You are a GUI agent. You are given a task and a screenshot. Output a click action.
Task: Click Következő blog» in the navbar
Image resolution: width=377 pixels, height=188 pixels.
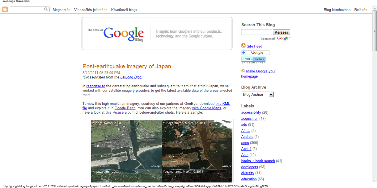[x=124, y=10]
